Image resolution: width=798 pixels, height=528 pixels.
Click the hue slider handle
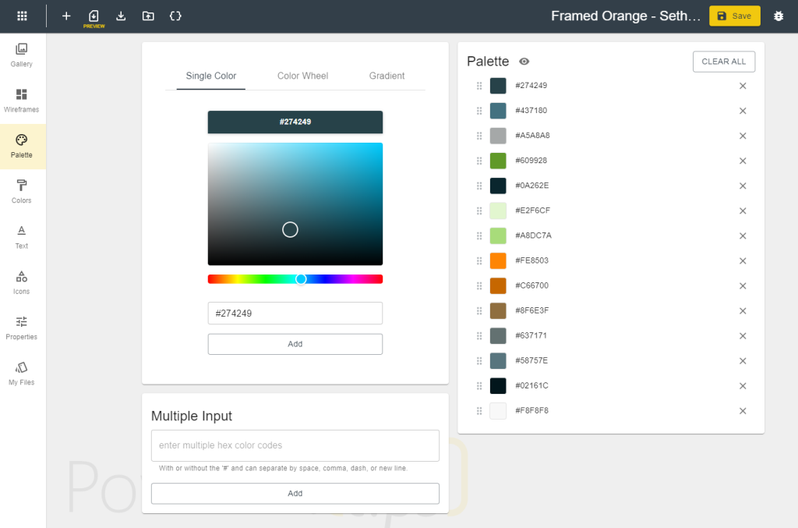point(301,278)
